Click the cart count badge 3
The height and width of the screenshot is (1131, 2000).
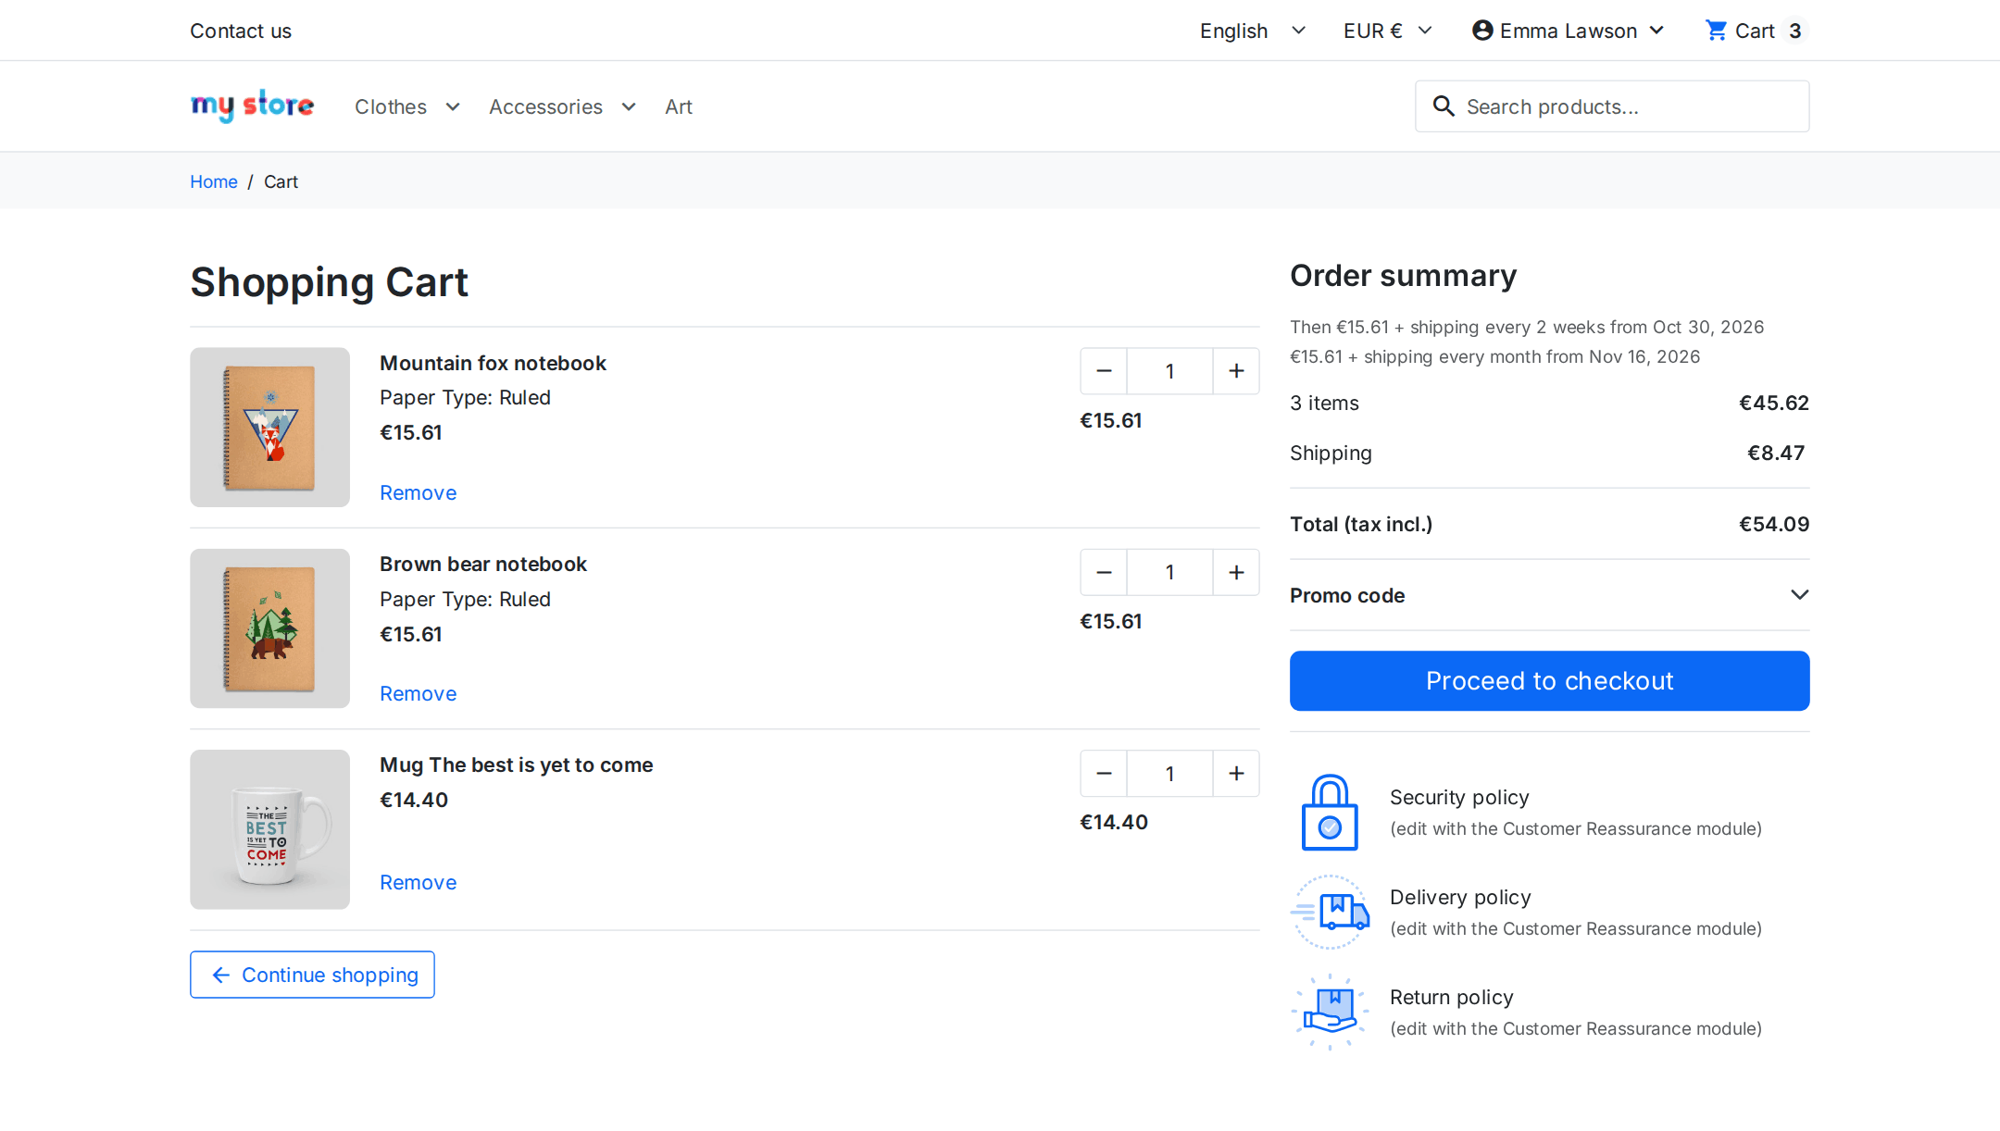(1794, 31)
